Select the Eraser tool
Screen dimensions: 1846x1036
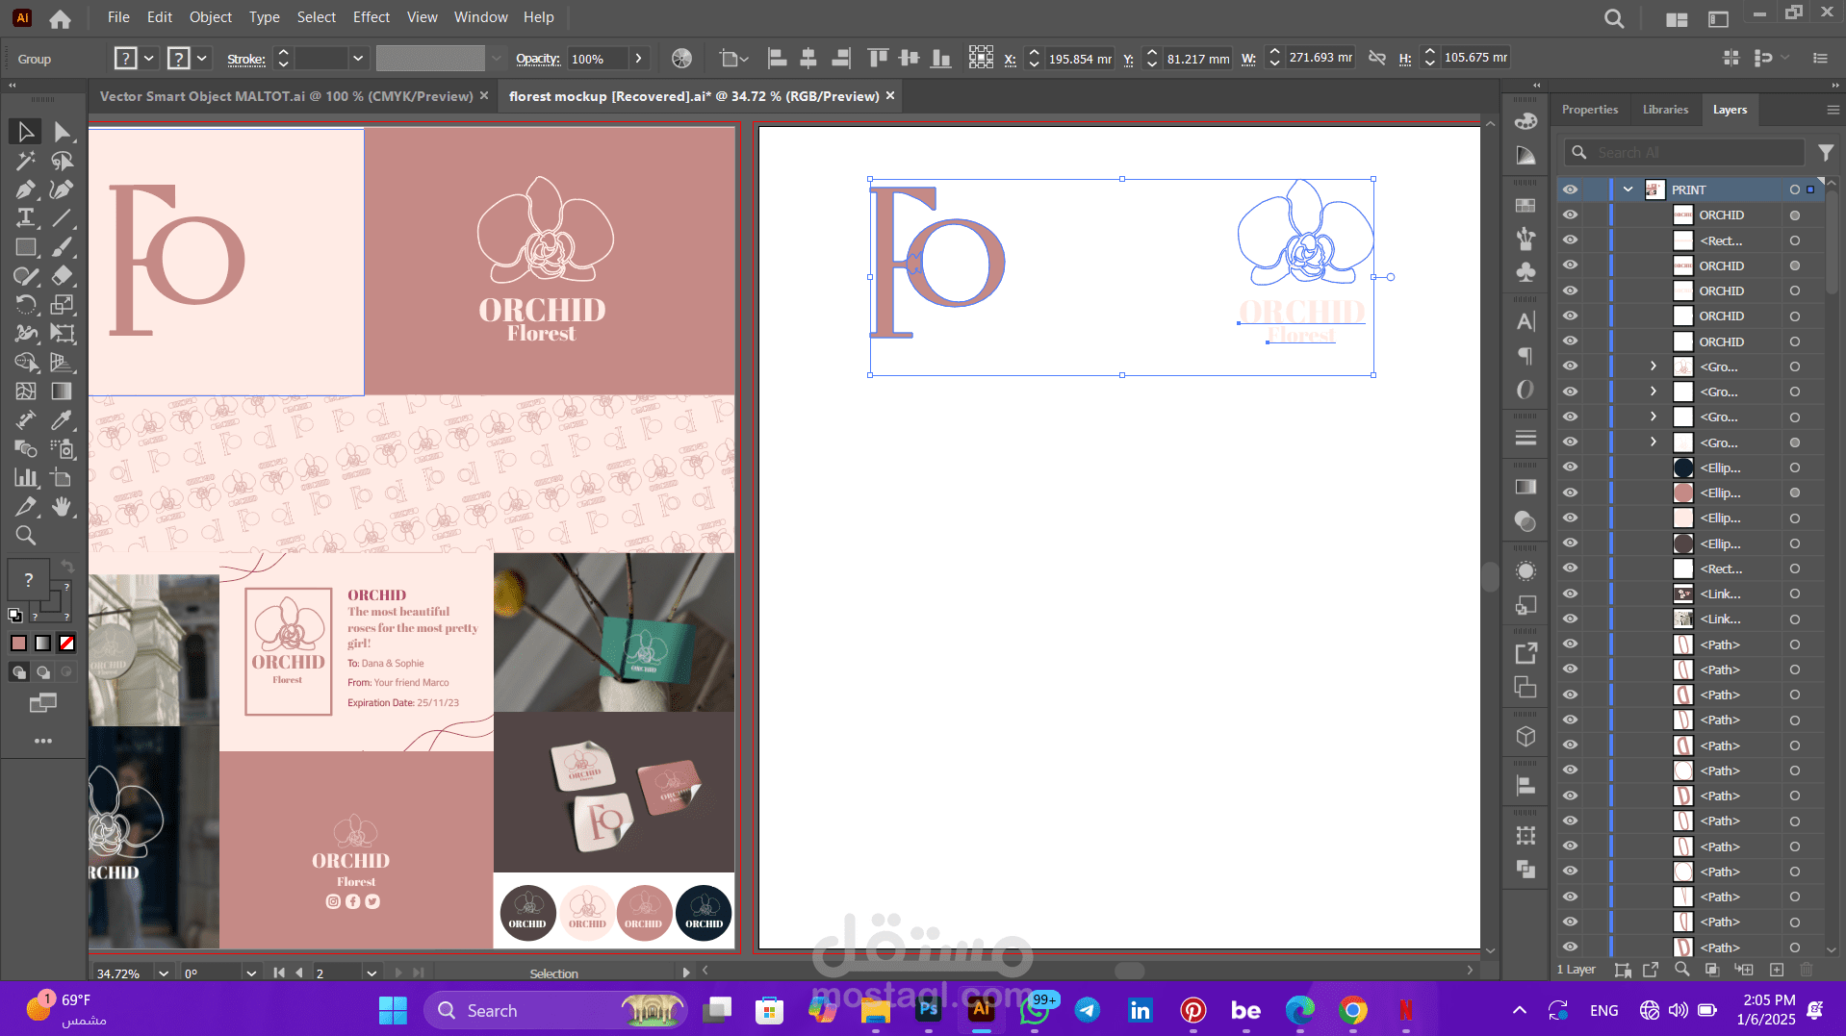63,276
